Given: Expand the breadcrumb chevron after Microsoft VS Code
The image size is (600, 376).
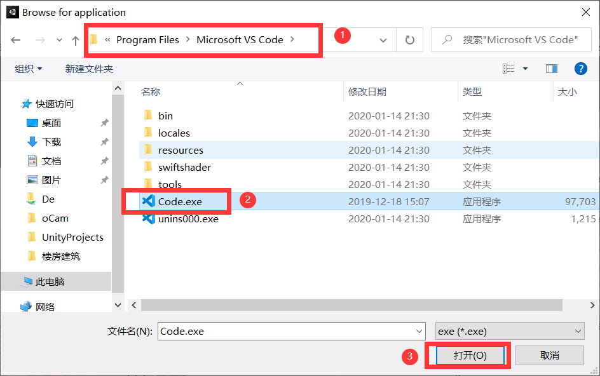Looking at the screenshot, I should 292,39.
